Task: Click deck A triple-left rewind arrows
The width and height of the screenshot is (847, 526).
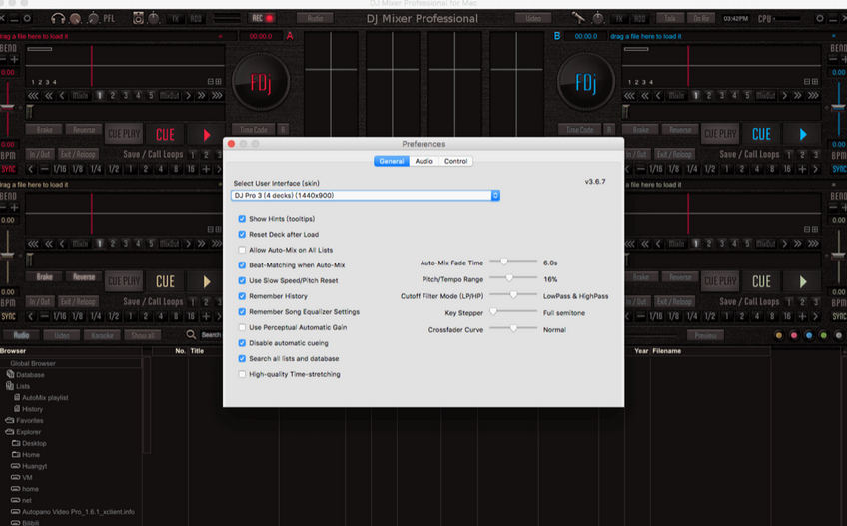Action: pyautogui.click(x=34, y=96)
